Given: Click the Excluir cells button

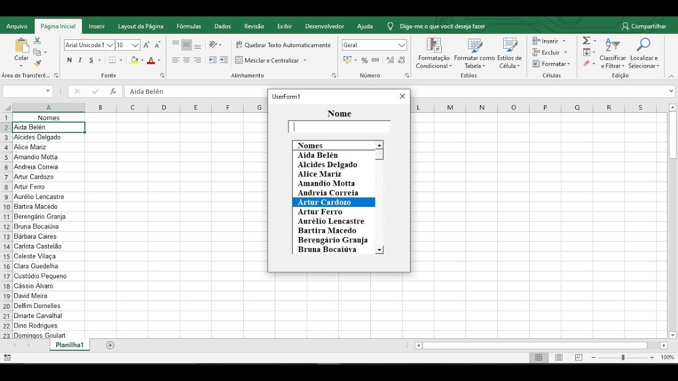Looking at the screenshot, I should point(550,52).
